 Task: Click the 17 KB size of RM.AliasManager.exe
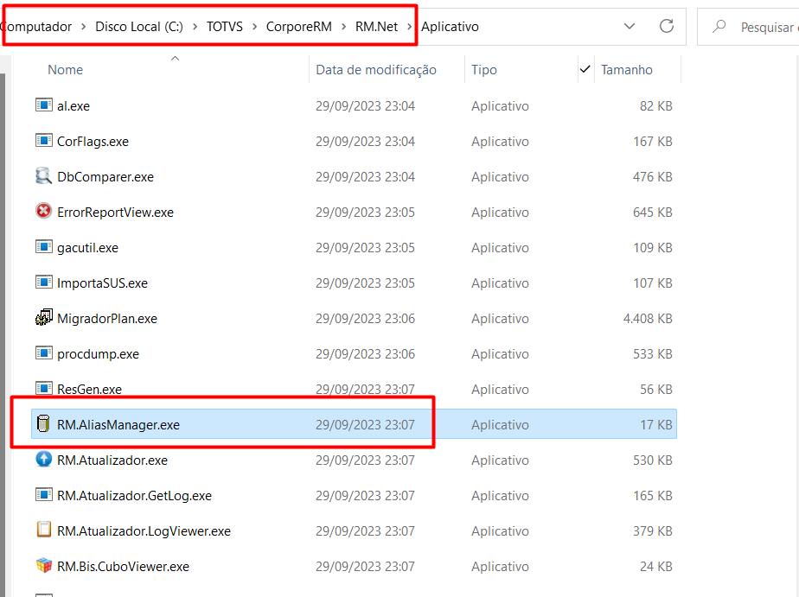[x=656, y=424]
